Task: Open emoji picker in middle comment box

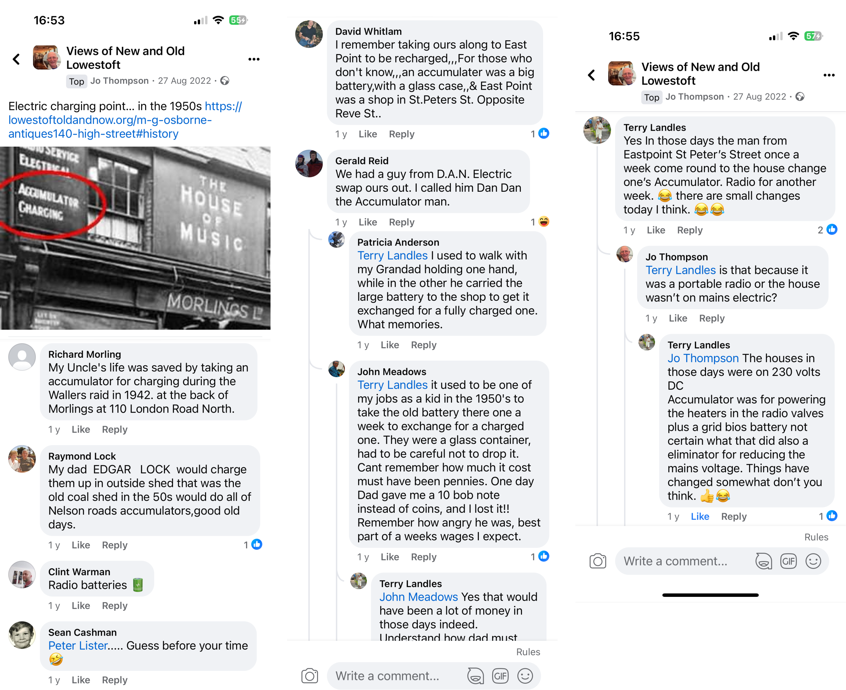Action: click(525, 676)
